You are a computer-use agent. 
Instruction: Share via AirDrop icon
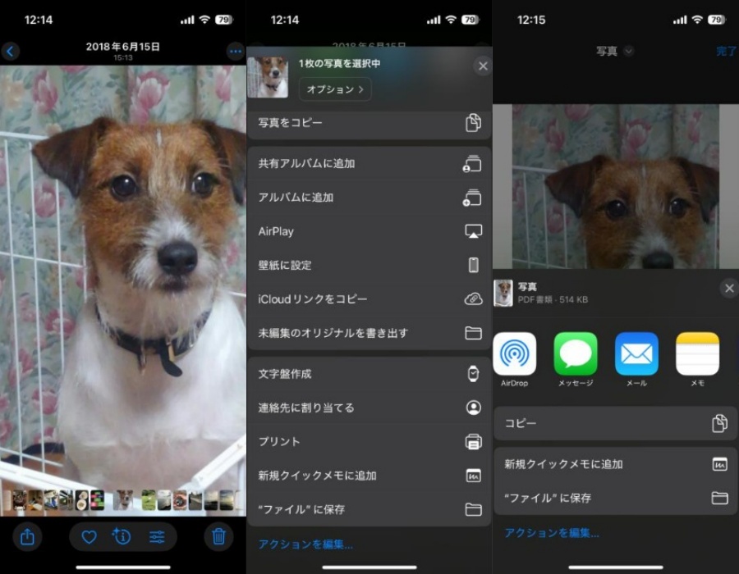pos(515,354)
